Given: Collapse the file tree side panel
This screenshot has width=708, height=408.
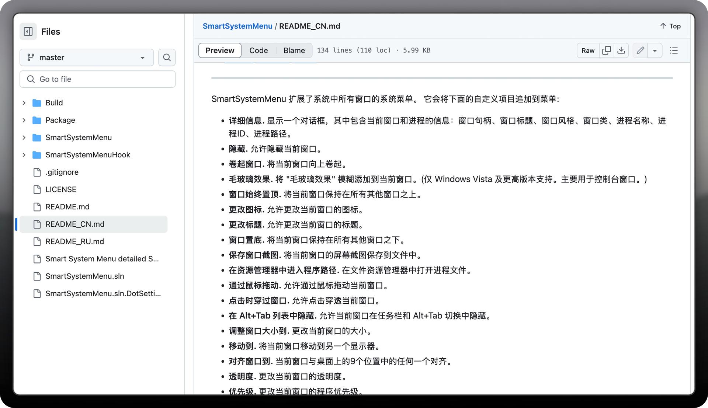Looking at the screenshot, I should click(28, 32).
